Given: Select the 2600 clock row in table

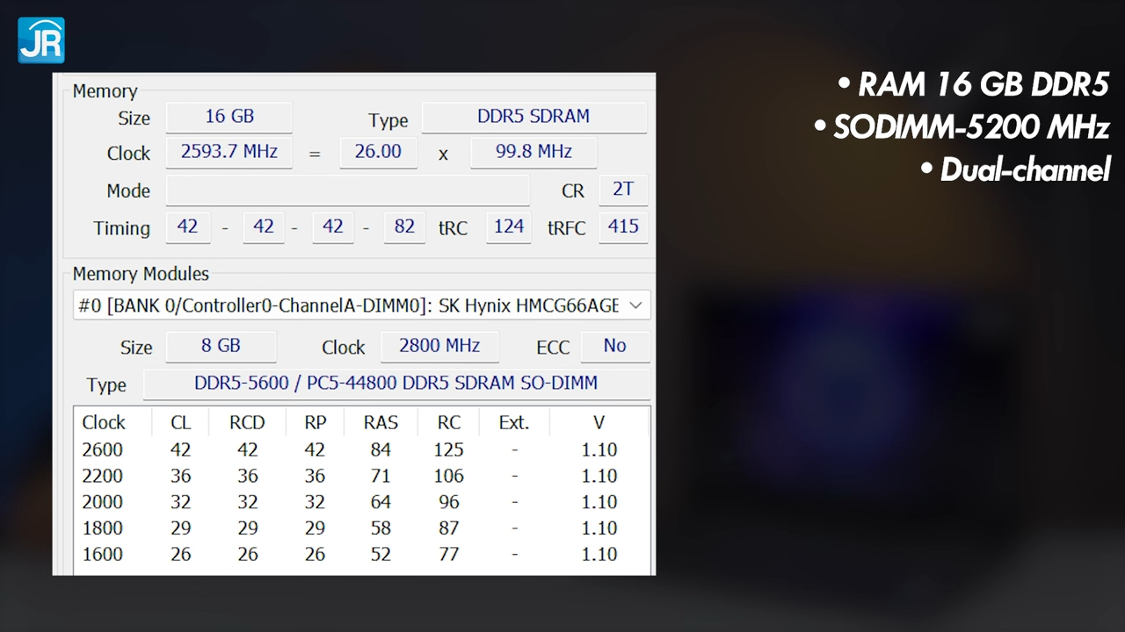Looking at the screenshot, I should 362,449.
